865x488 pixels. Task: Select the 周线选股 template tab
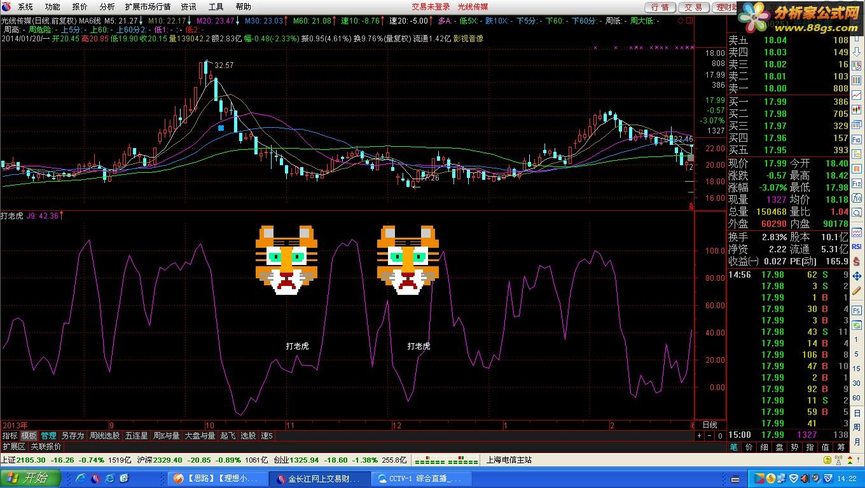[x=104, y=436]
